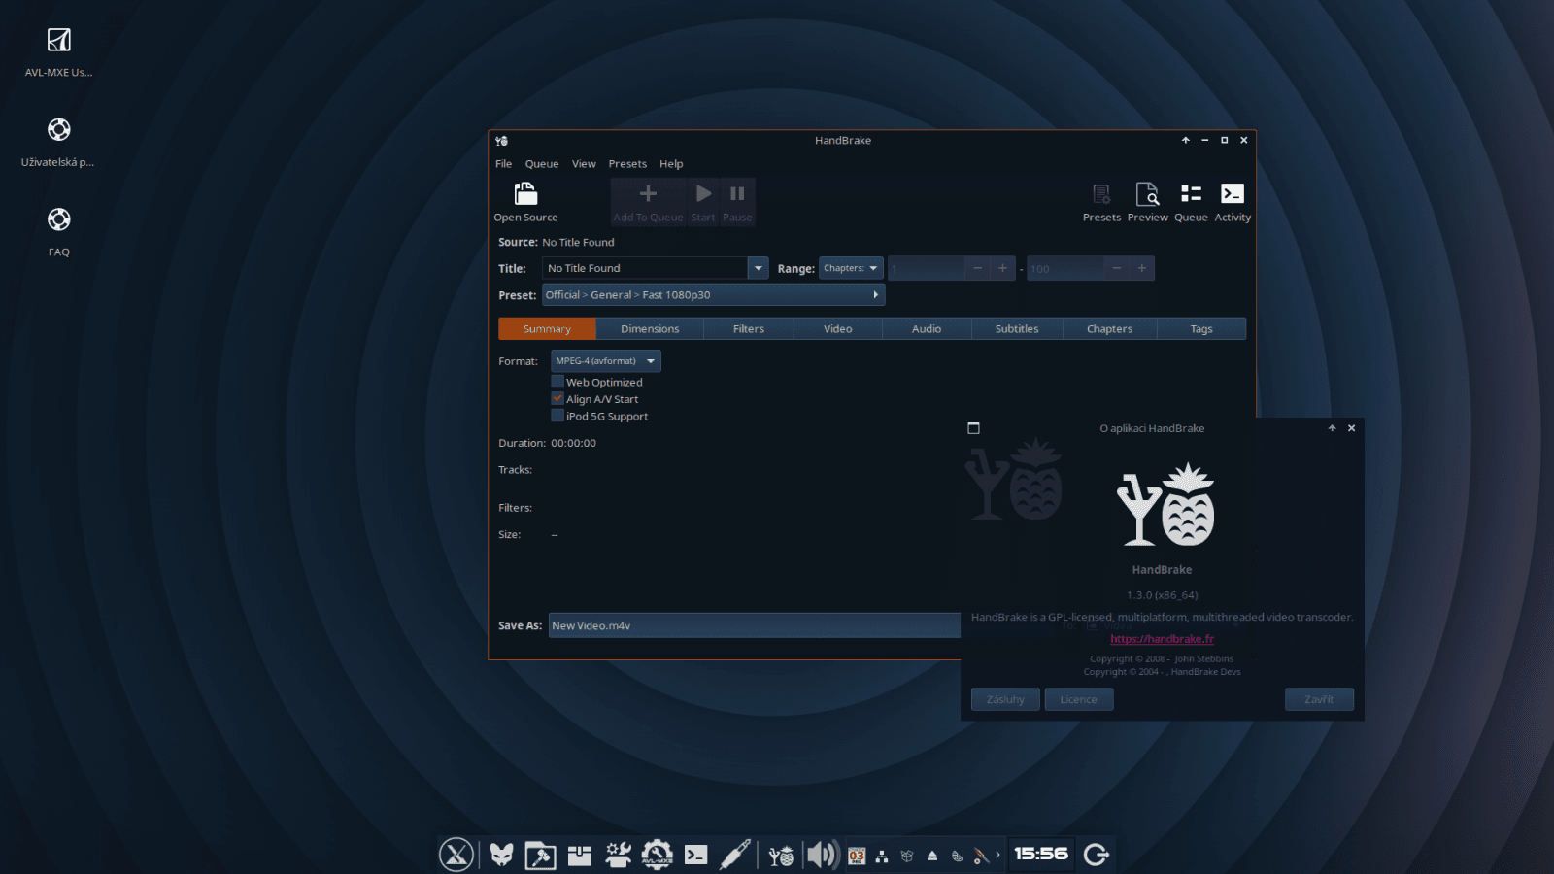Open the AVL-MXE settings gear in taskbar
Image resolution: width=1554 pixels, height=874 pixels.
[658, 855]
